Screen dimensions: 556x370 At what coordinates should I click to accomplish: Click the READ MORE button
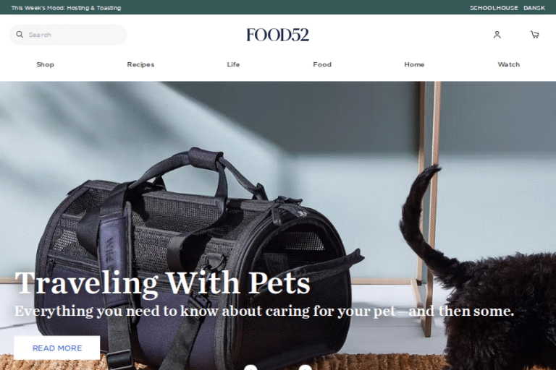tap(57, 348)
